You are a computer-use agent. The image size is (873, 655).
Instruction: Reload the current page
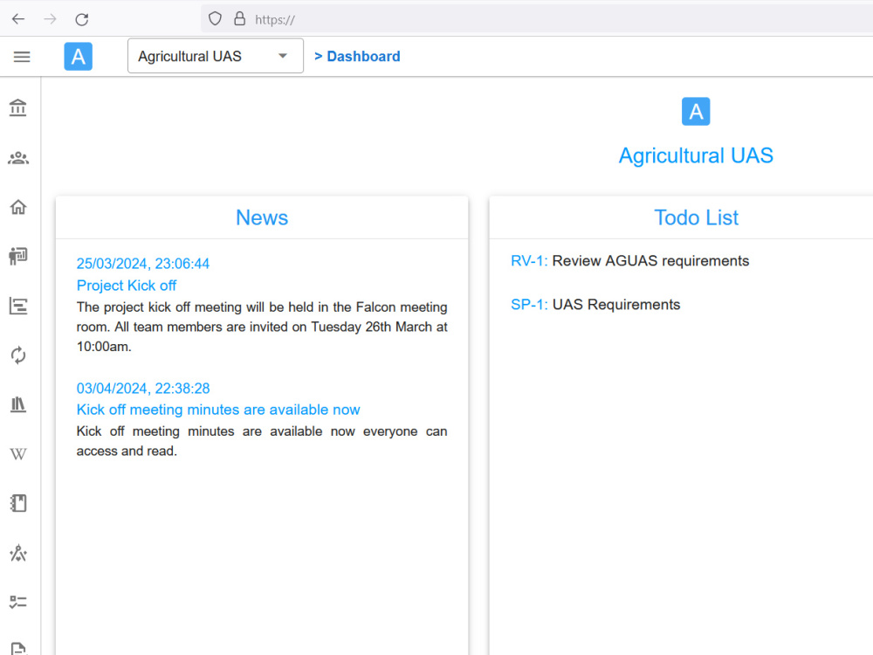[x=82, y=19]
